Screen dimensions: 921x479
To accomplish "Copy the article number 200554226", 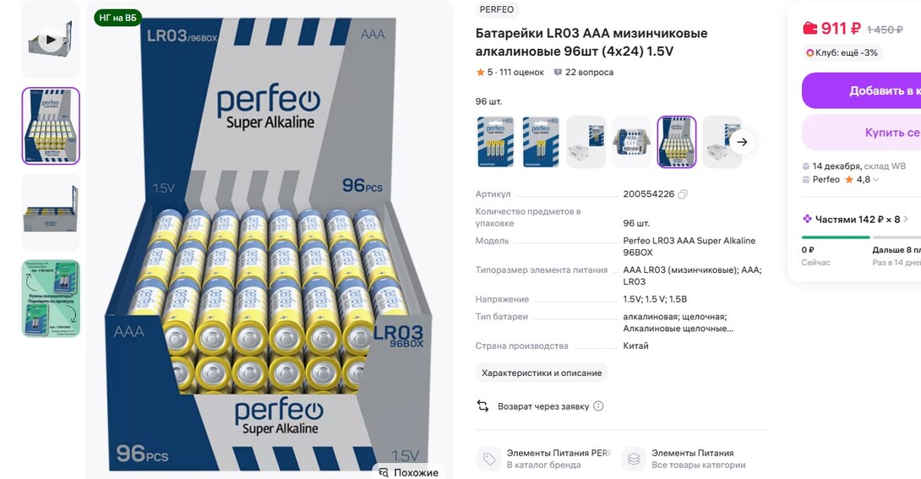I will [683, 194].
